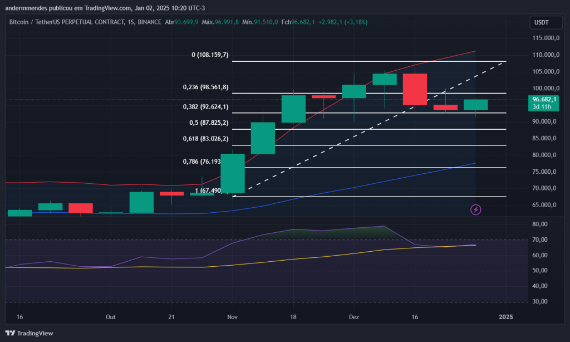Viewport: 570px width, 342px height.
Task: Click the RSI 60,00 axis label
Action: click(x=540, y=255)
